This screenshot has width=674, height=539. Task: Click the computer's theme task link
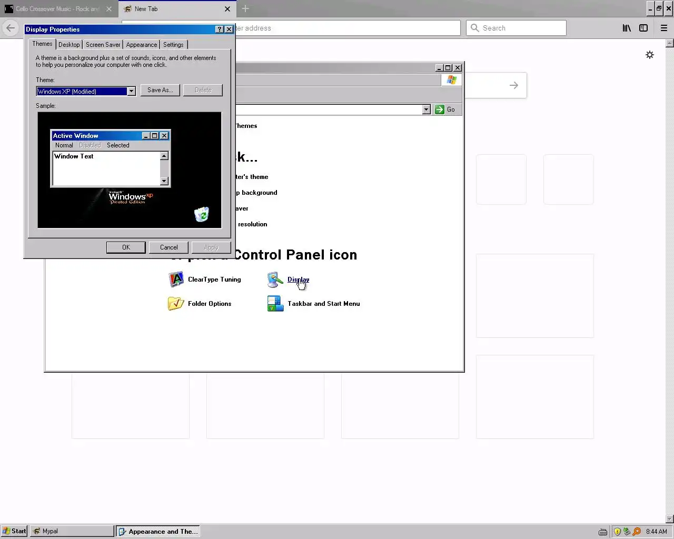[252, 177]
